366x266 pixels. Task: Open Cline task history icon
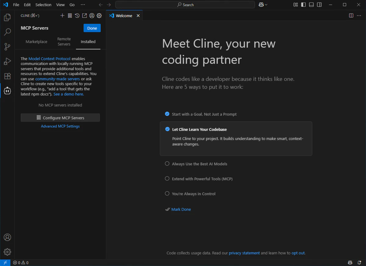tap(77, 16)
